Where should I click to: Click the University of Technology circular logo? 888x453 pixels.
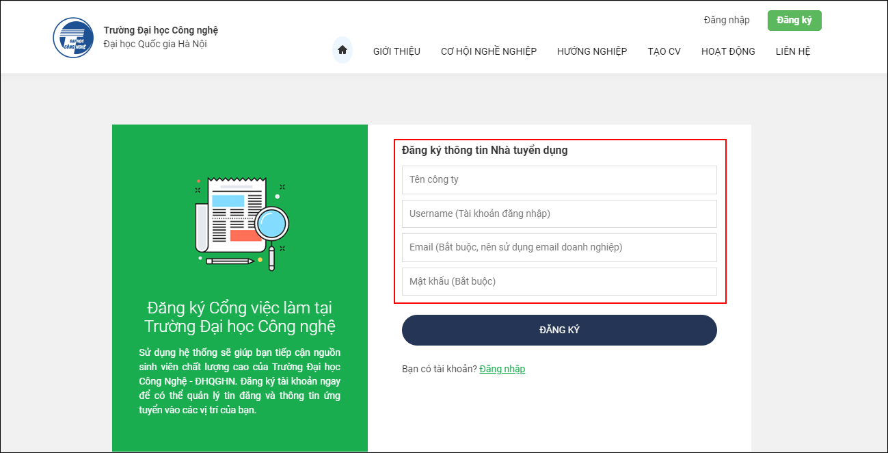point(73,38)
